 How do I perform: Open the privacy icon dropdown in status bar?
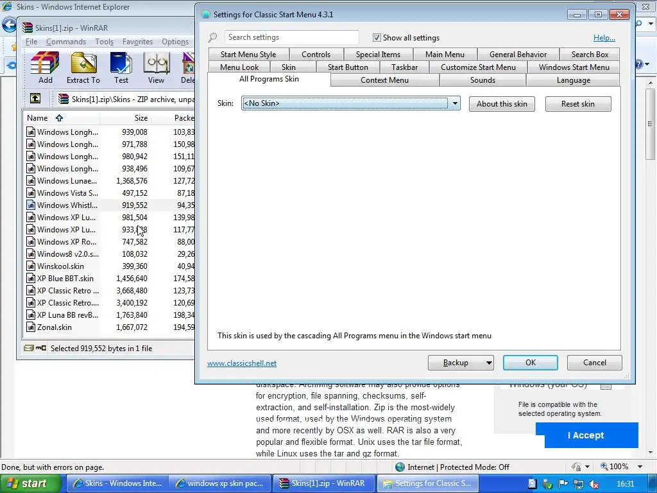(x=587, y=467)
